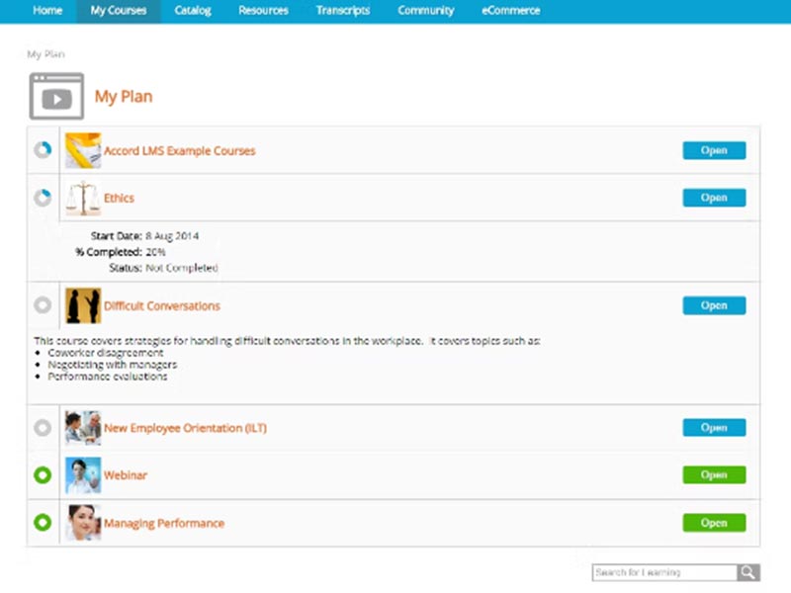Open New Employee Orientation thumbnail
This screenshot has width=791, height=593.
(83, 428)
